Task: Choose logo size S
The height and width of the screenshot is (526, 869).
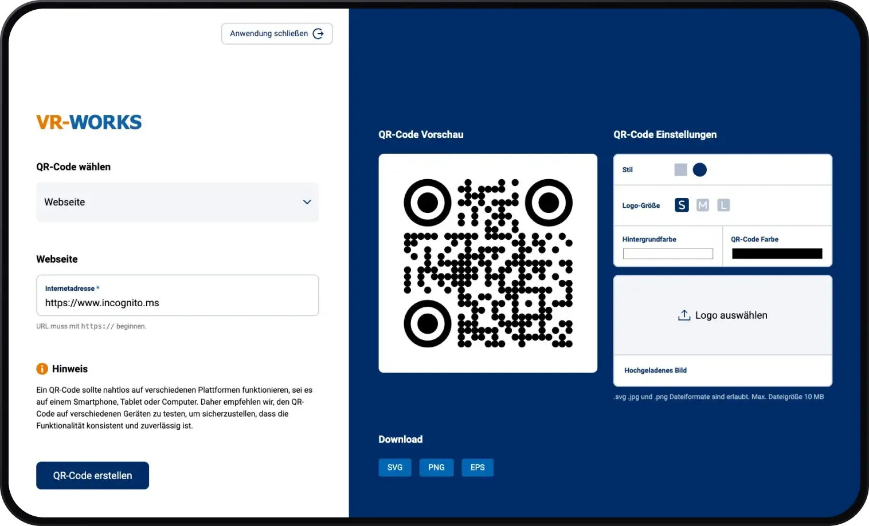Action: (682, 205)
